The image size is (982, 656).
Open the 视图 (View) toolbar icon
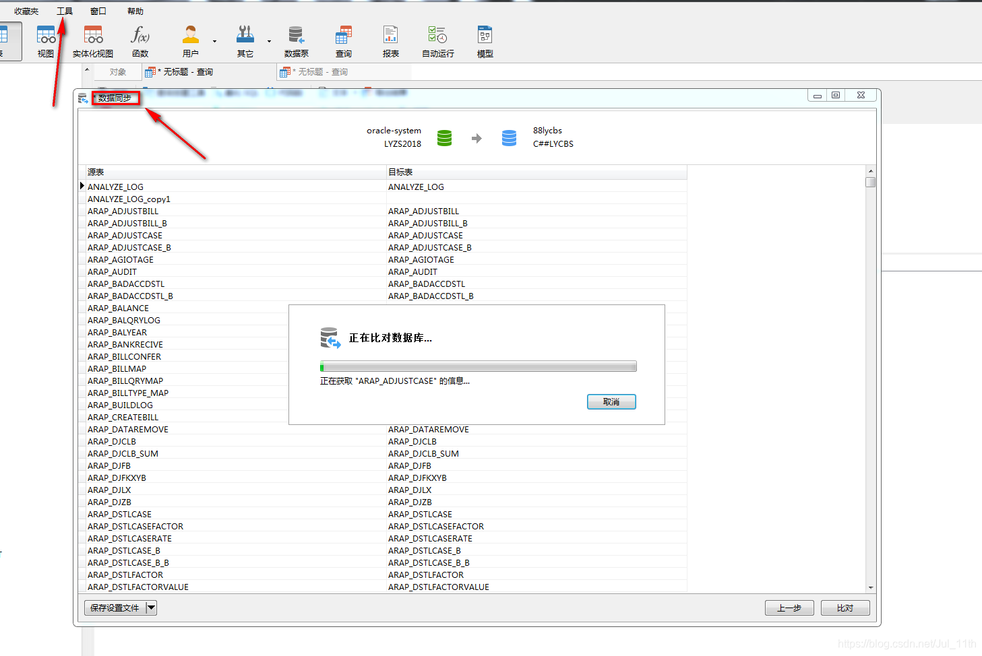point(46,42)
